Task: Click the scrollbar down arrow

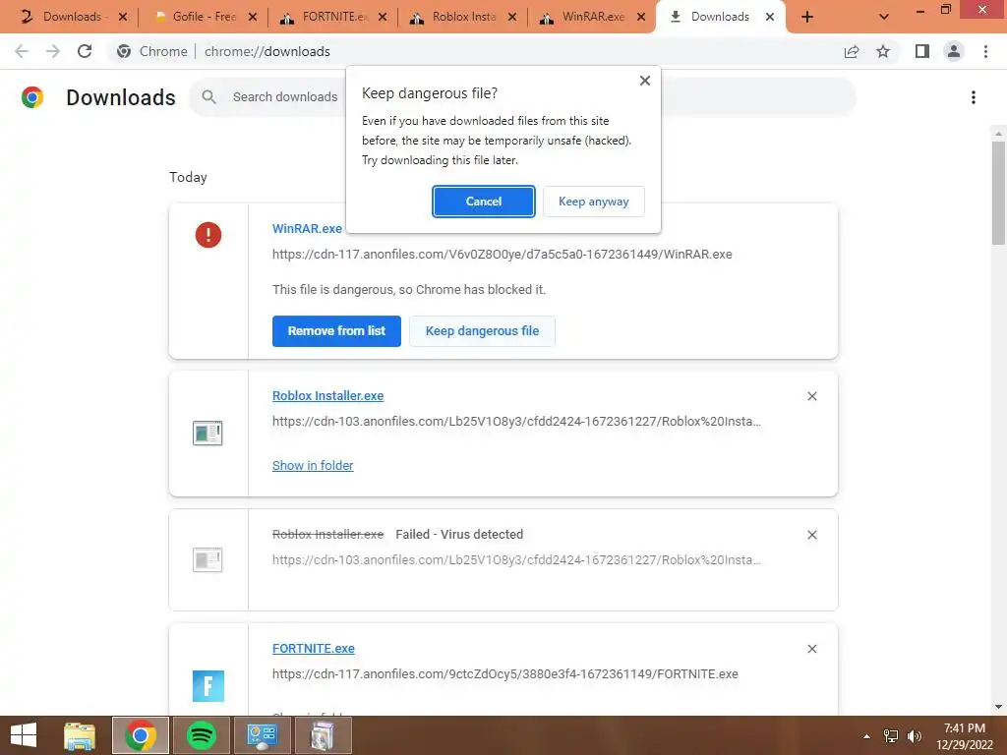Action: (x=998, y=707)
